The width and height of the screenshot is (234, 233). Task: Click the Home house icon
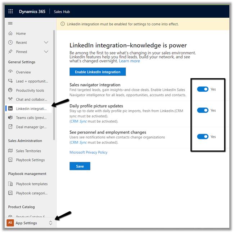click(10, 33)
